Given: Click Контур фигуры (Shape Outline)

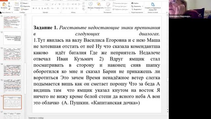Looking at the screenshot, I should [x=120, y=6].
